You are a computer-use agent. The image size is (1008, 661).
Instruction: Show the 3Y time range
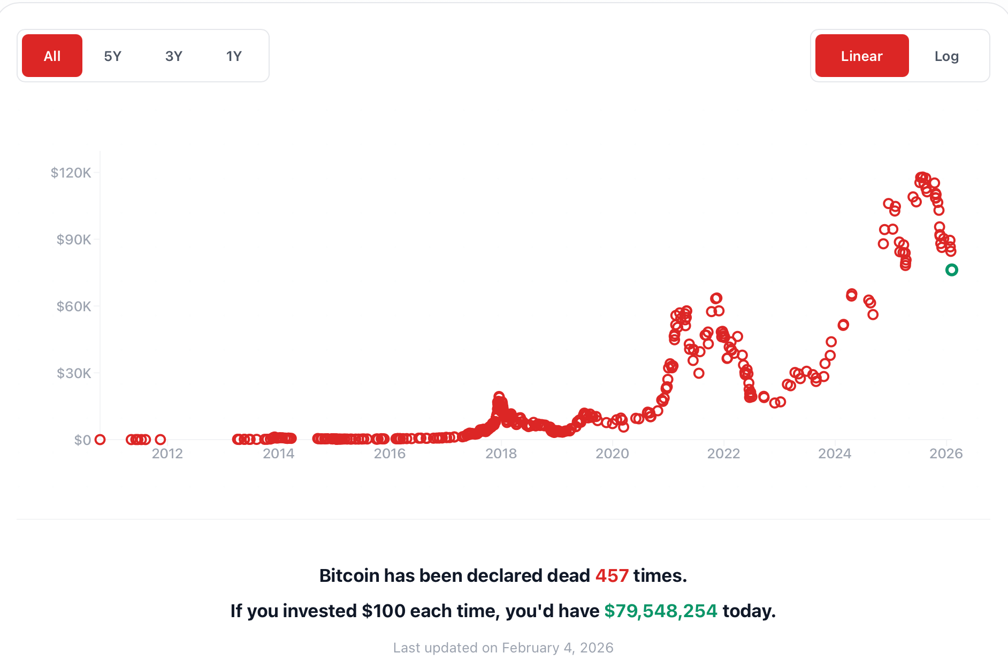click(x=173, y=56)
